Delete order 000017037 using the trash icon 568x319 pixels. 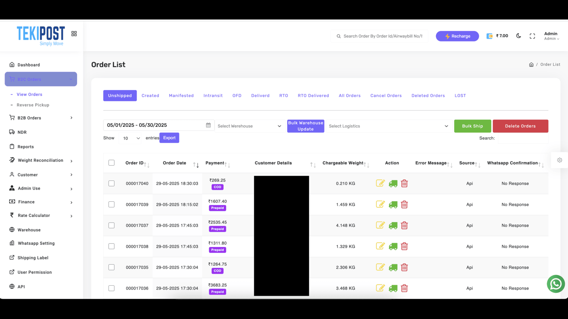(x=404, y=225)
